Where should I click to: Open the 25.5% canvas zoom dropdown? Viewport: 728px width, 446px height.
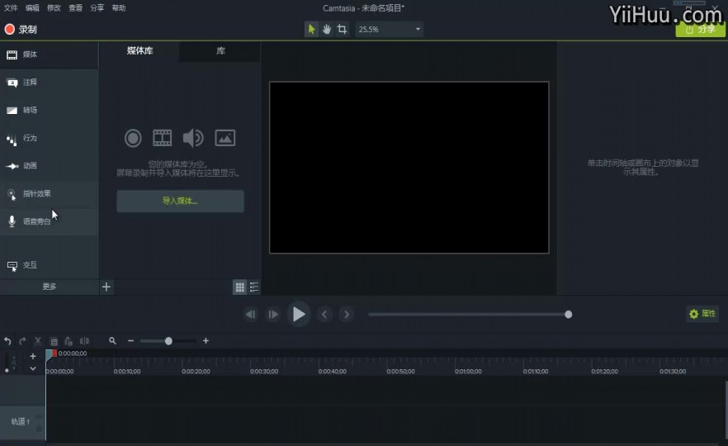[x=389, y=29]
